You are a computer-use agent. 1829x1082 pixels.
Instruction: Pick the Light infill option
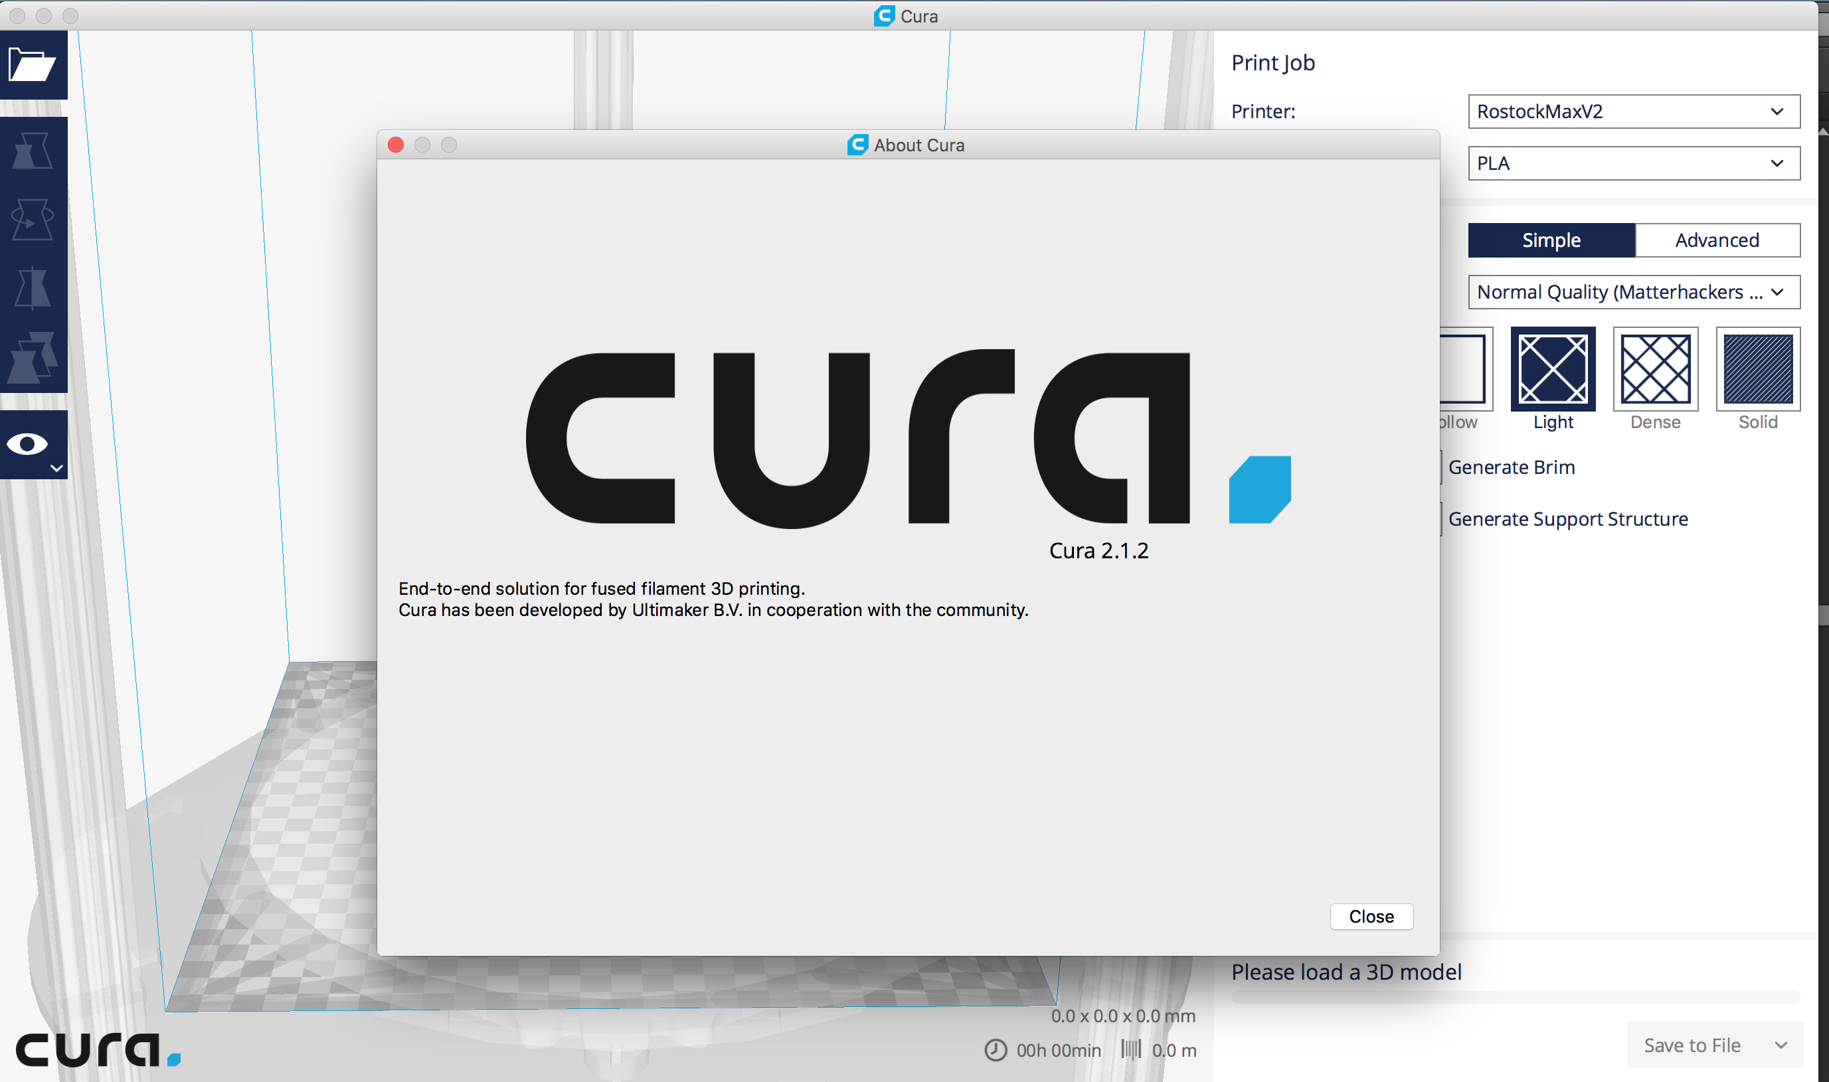(1553, 369)
